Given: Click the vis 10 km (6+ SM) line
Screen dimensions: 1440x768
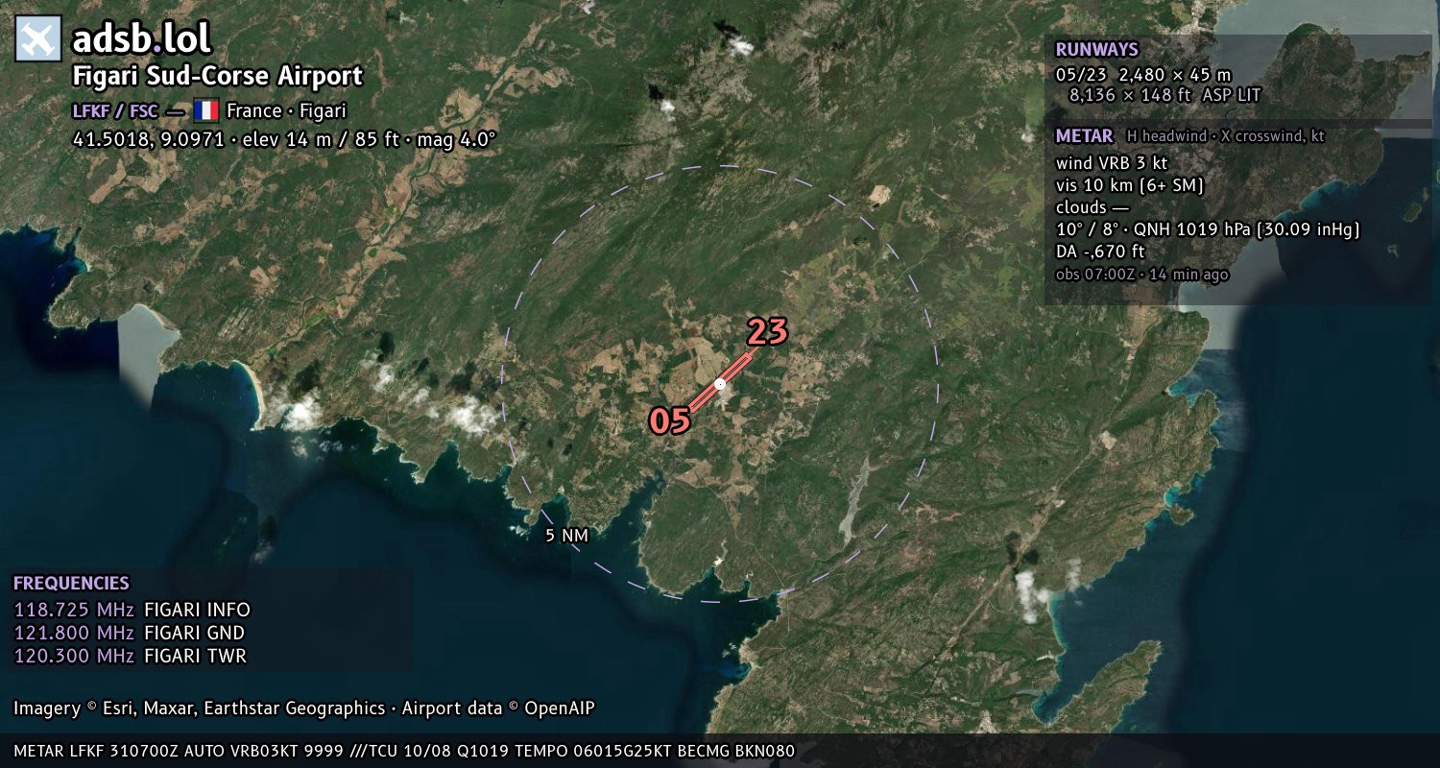Looking at the screenshot, I should (1130, 185).
